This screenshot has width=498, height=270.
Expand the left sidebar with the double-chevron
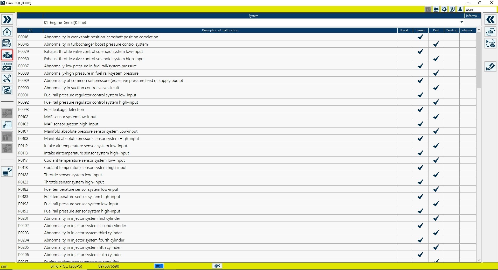7,19
